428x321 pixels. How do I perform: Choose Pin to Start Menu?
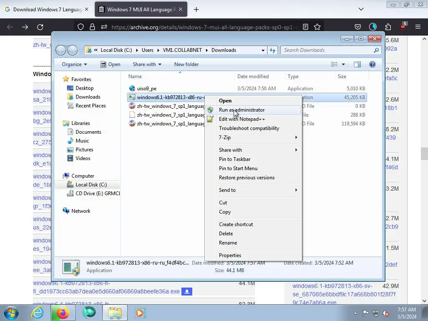(238, 168)
